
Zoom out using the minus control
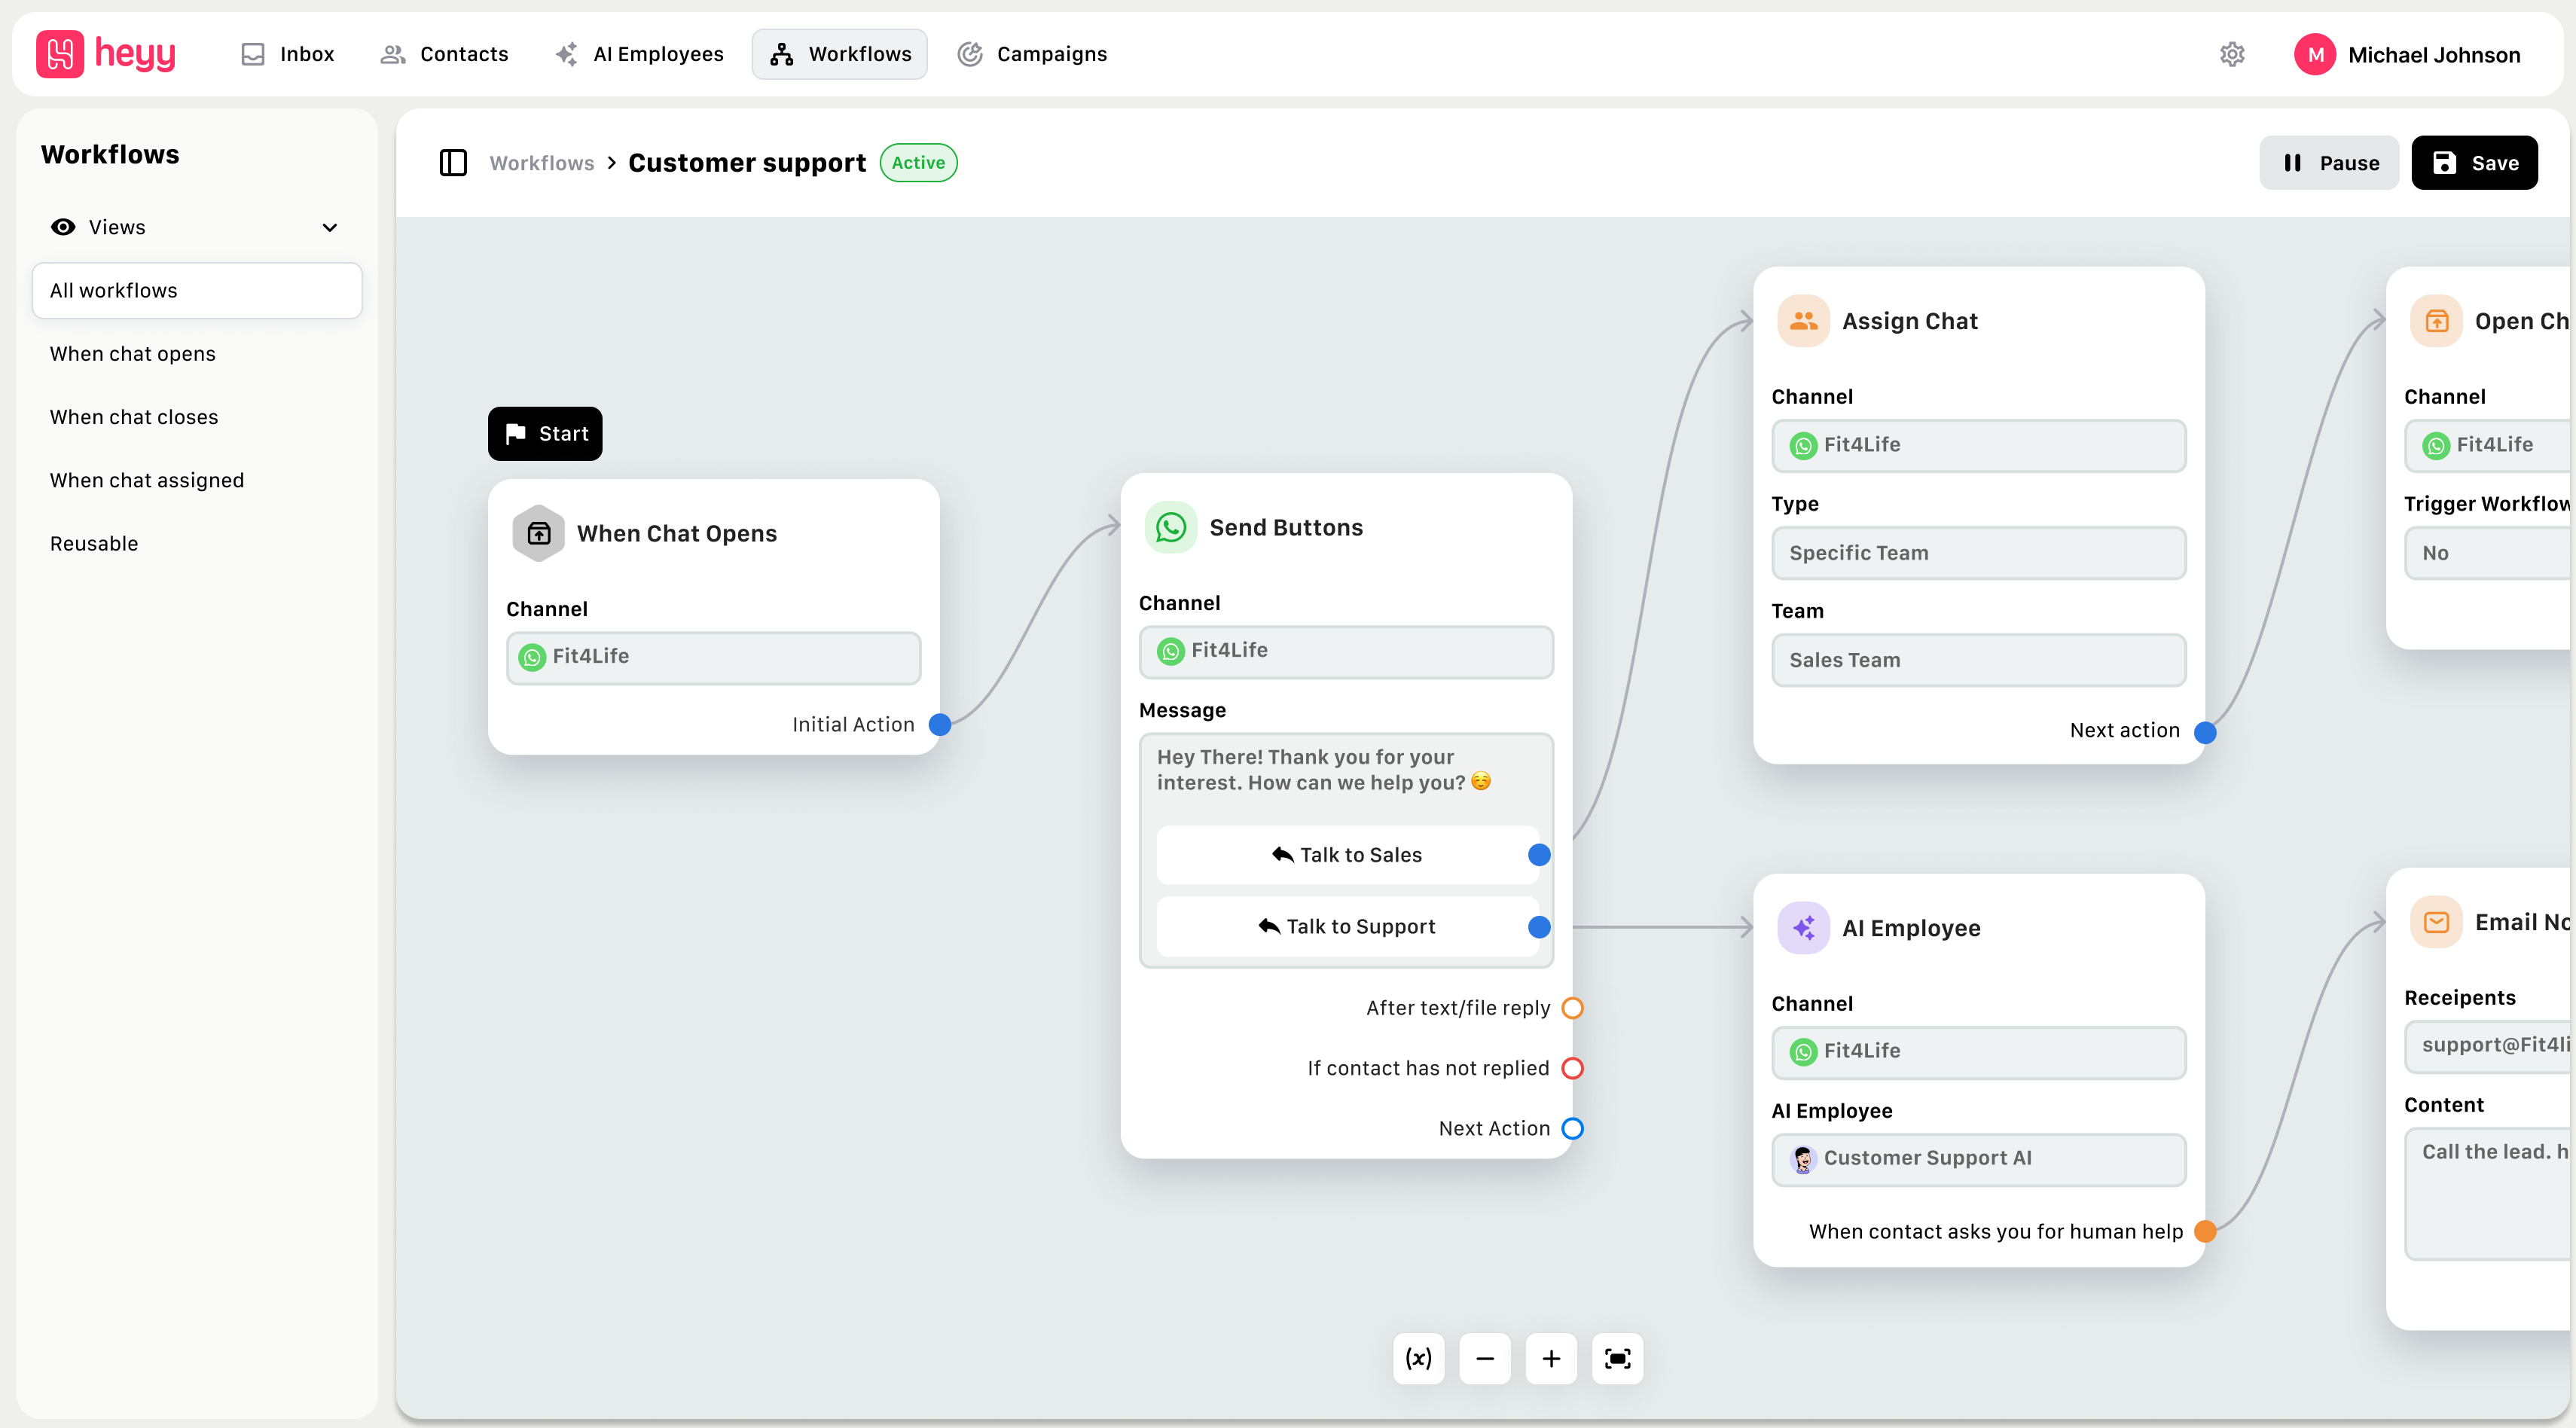coord(1485,1358)
